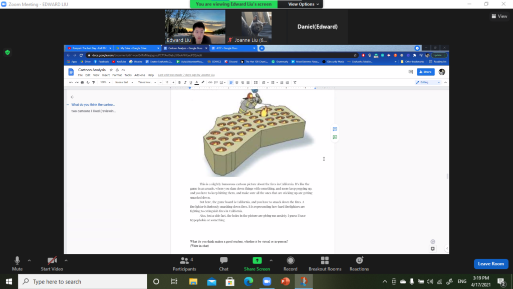Open video options arrow beside Start Video

coord(66,260)
